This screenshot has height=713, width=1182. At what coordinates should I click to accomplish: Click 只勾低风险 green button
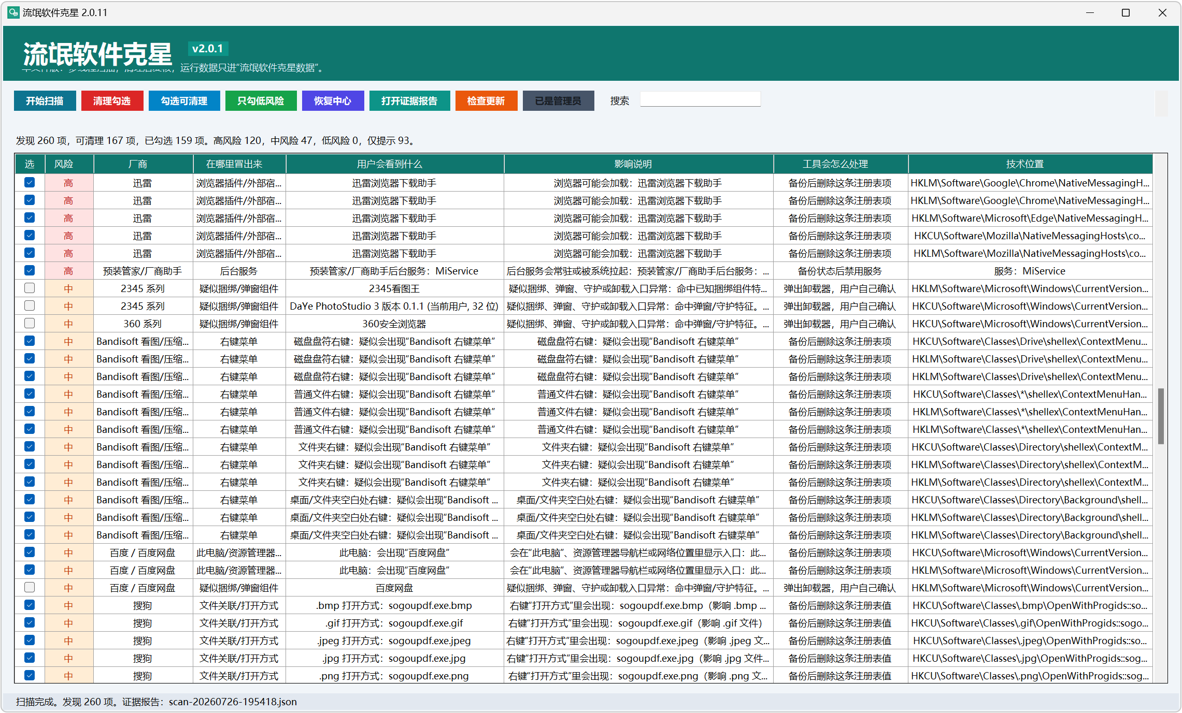click(x=261, y=101)
